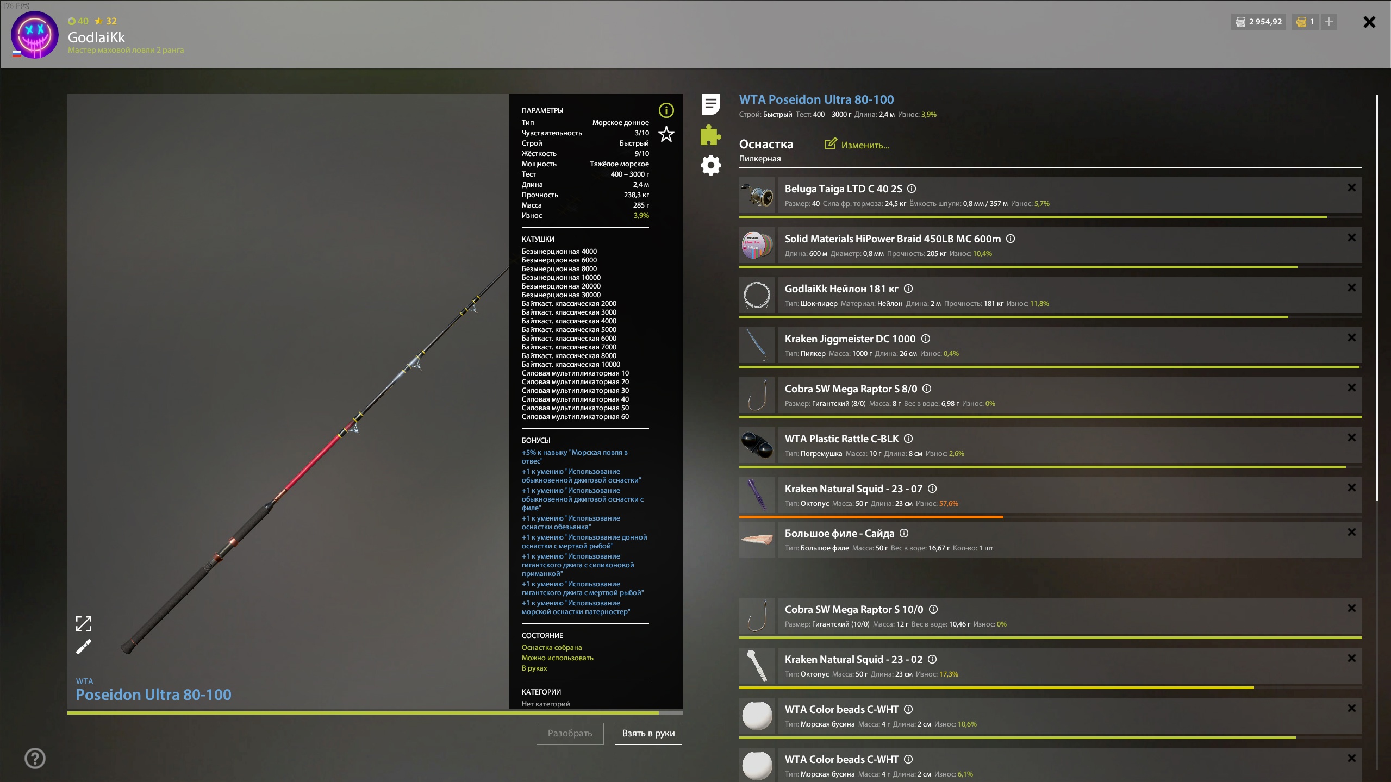This screenshot has width=1391, height=782.
Task: Show info for WTA Plastic Rattle C-BLK
Action: point(908,439)
